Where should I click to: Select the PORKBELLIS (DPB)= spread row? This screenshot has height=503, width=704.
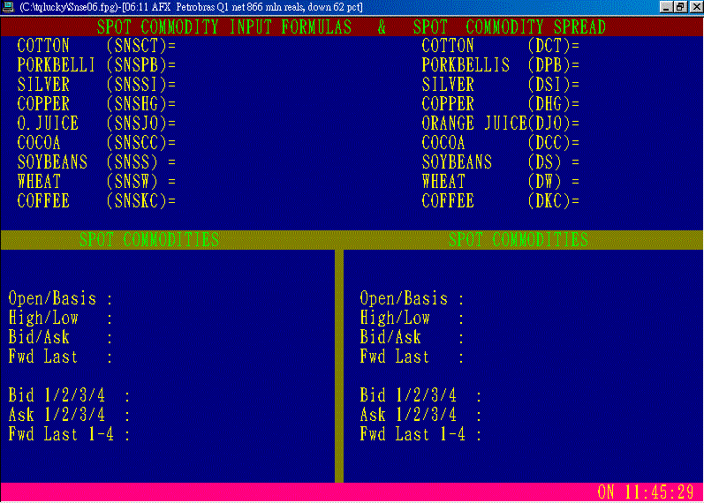pos(501,65)
